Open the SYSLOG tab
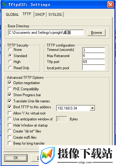 (x=55, y=15)
